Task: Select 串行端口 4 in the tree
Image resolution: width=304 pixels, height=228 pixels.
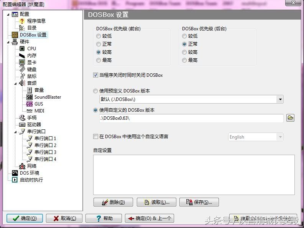Action: click(45, 159)
